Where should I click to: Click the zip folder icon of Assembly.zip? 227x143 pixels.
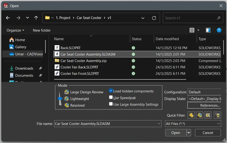[57, 60]
